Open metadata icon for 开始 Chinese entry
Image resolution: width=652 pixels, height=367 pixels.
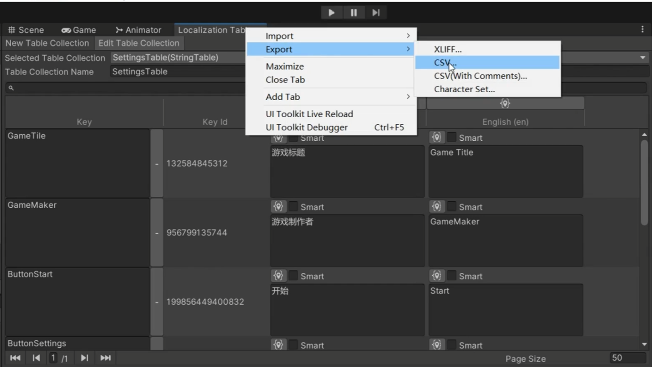tap(278, 276)
